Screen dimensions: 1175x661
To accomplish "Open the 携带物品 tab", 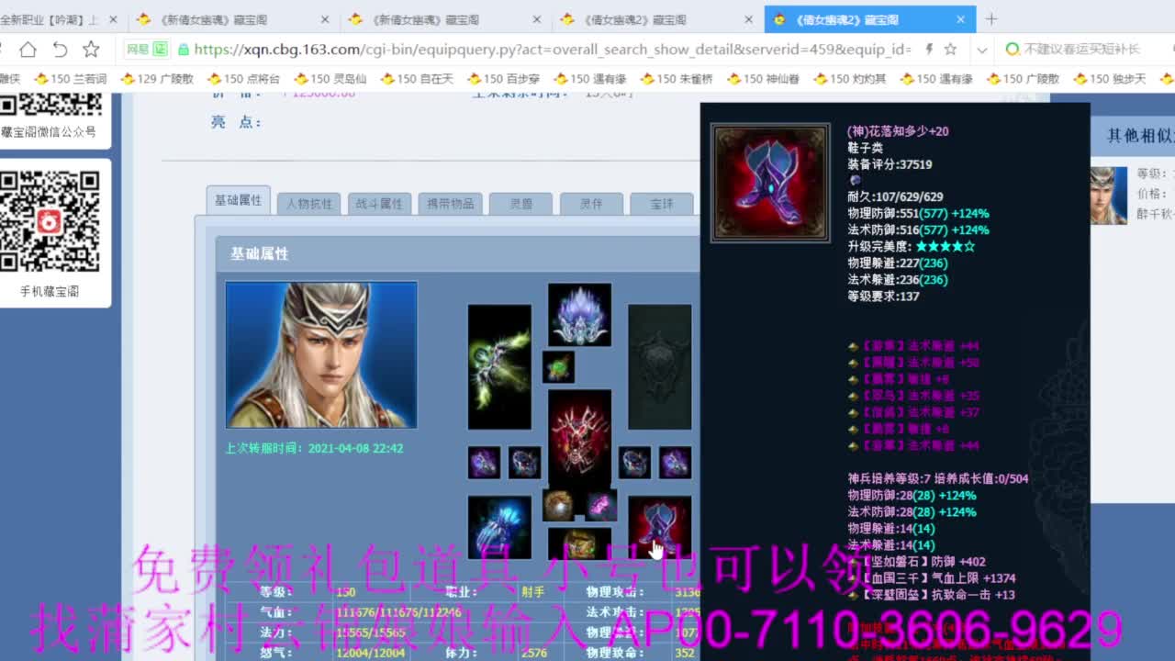I will point(449,204).
